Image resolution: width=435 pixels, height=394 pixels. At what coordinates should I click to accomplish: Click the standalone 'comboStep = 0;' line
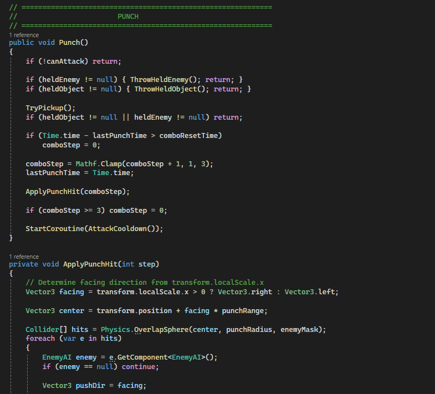[x=71, y=145]
